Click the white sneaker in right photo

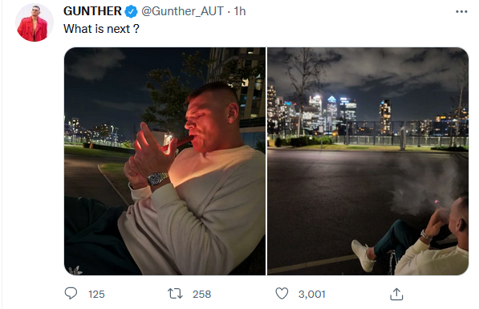363,255
